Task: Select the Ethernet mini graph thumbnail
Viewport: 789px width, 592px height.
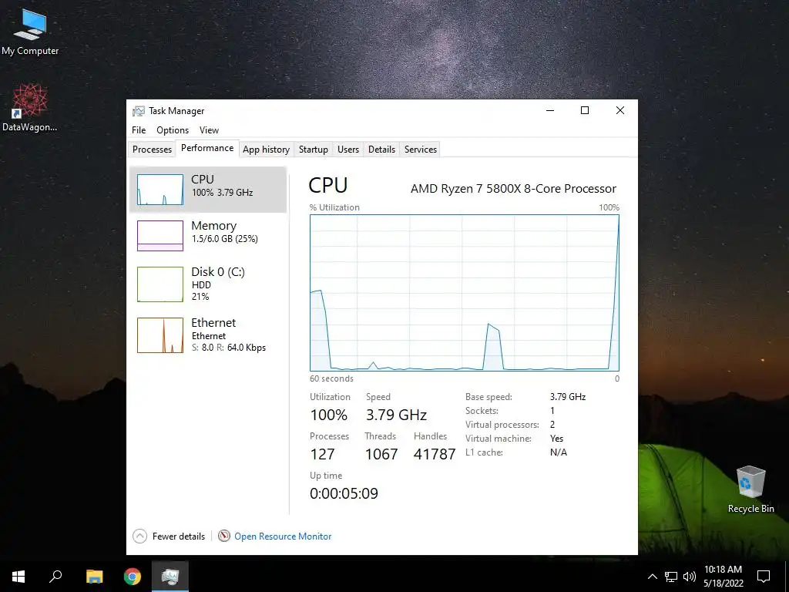Action: pos(160,335)
